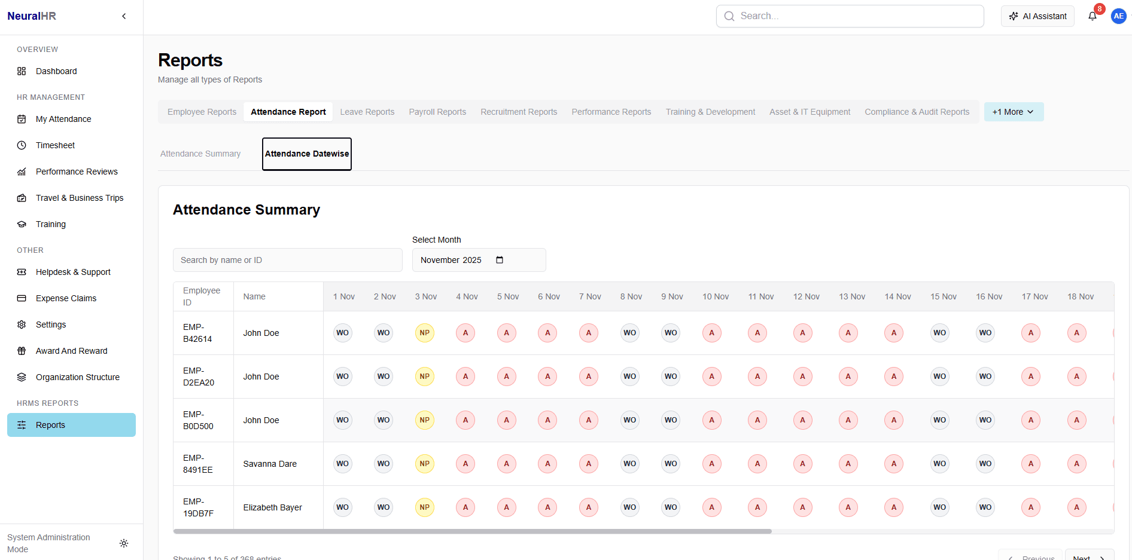Open the month picker calendar icon
This screenshot has width=1132, height=560.
(x=500, y=260)
